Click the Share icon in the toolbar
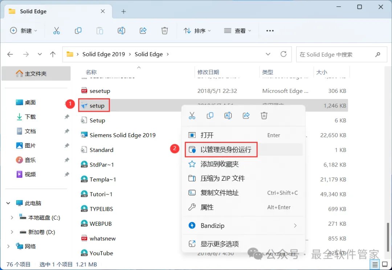 (143, 31)
